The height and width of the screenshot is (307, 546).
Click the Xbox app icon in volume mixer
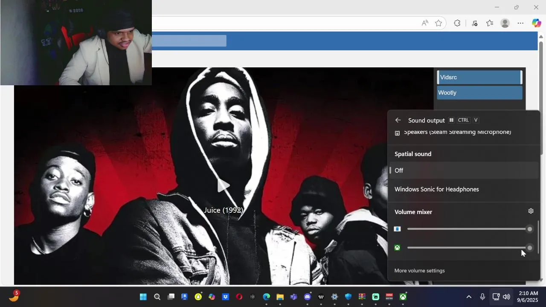(x=397, y=248)
